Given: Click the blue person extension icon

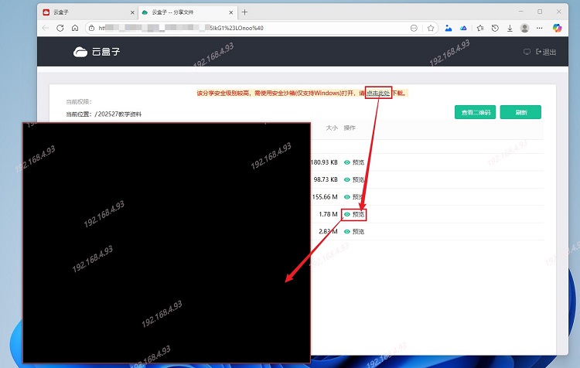Looking at the screenshot, I should pos(449,28).
